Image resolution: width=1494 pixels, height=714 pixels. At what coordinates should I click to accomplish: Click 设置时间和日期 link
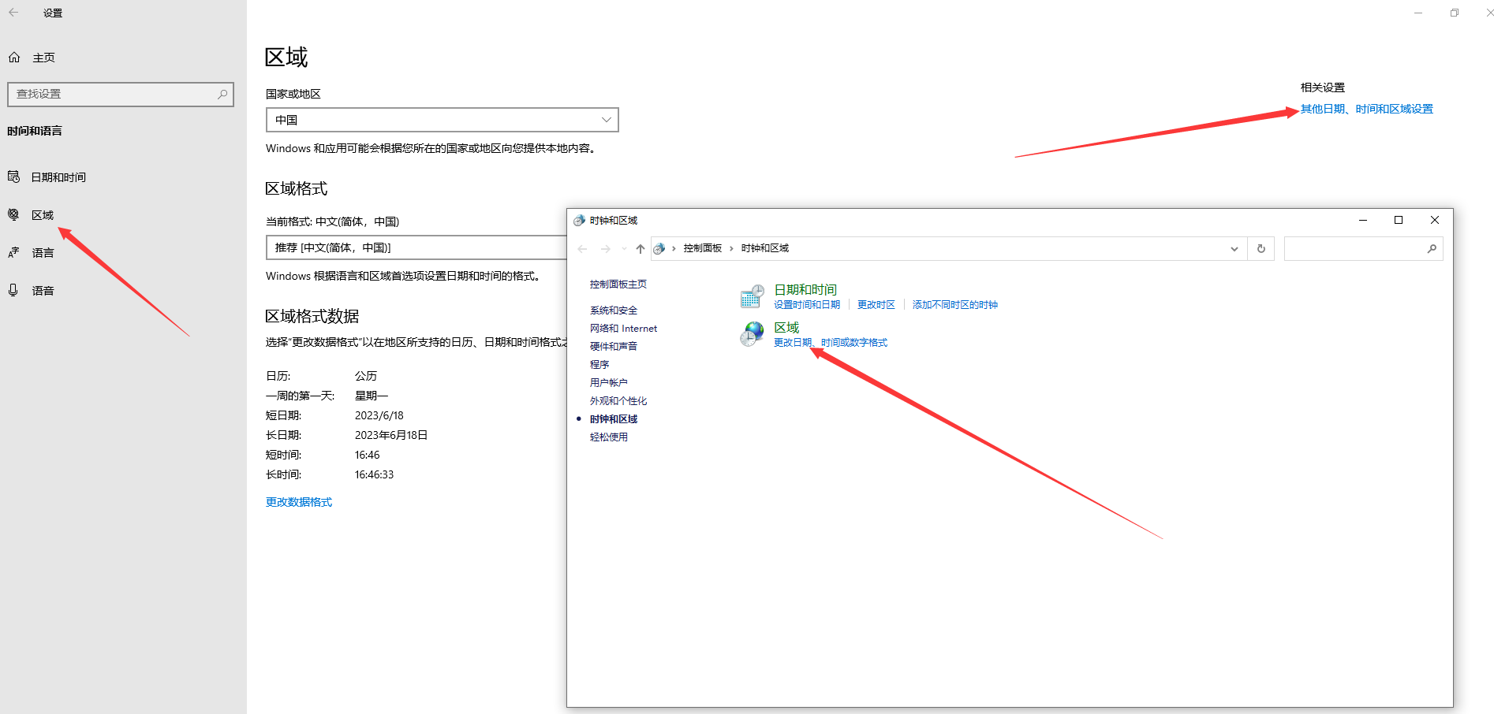(807, 305)
